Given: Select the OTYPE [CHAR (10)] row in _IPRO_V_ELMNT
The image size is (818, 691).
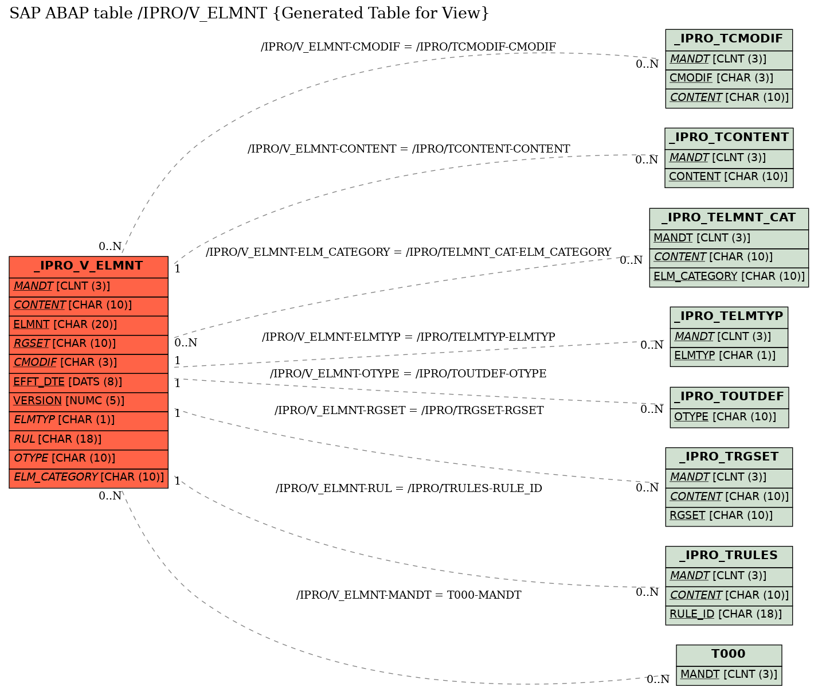Looking at the screenshot, I should point(89,459).
